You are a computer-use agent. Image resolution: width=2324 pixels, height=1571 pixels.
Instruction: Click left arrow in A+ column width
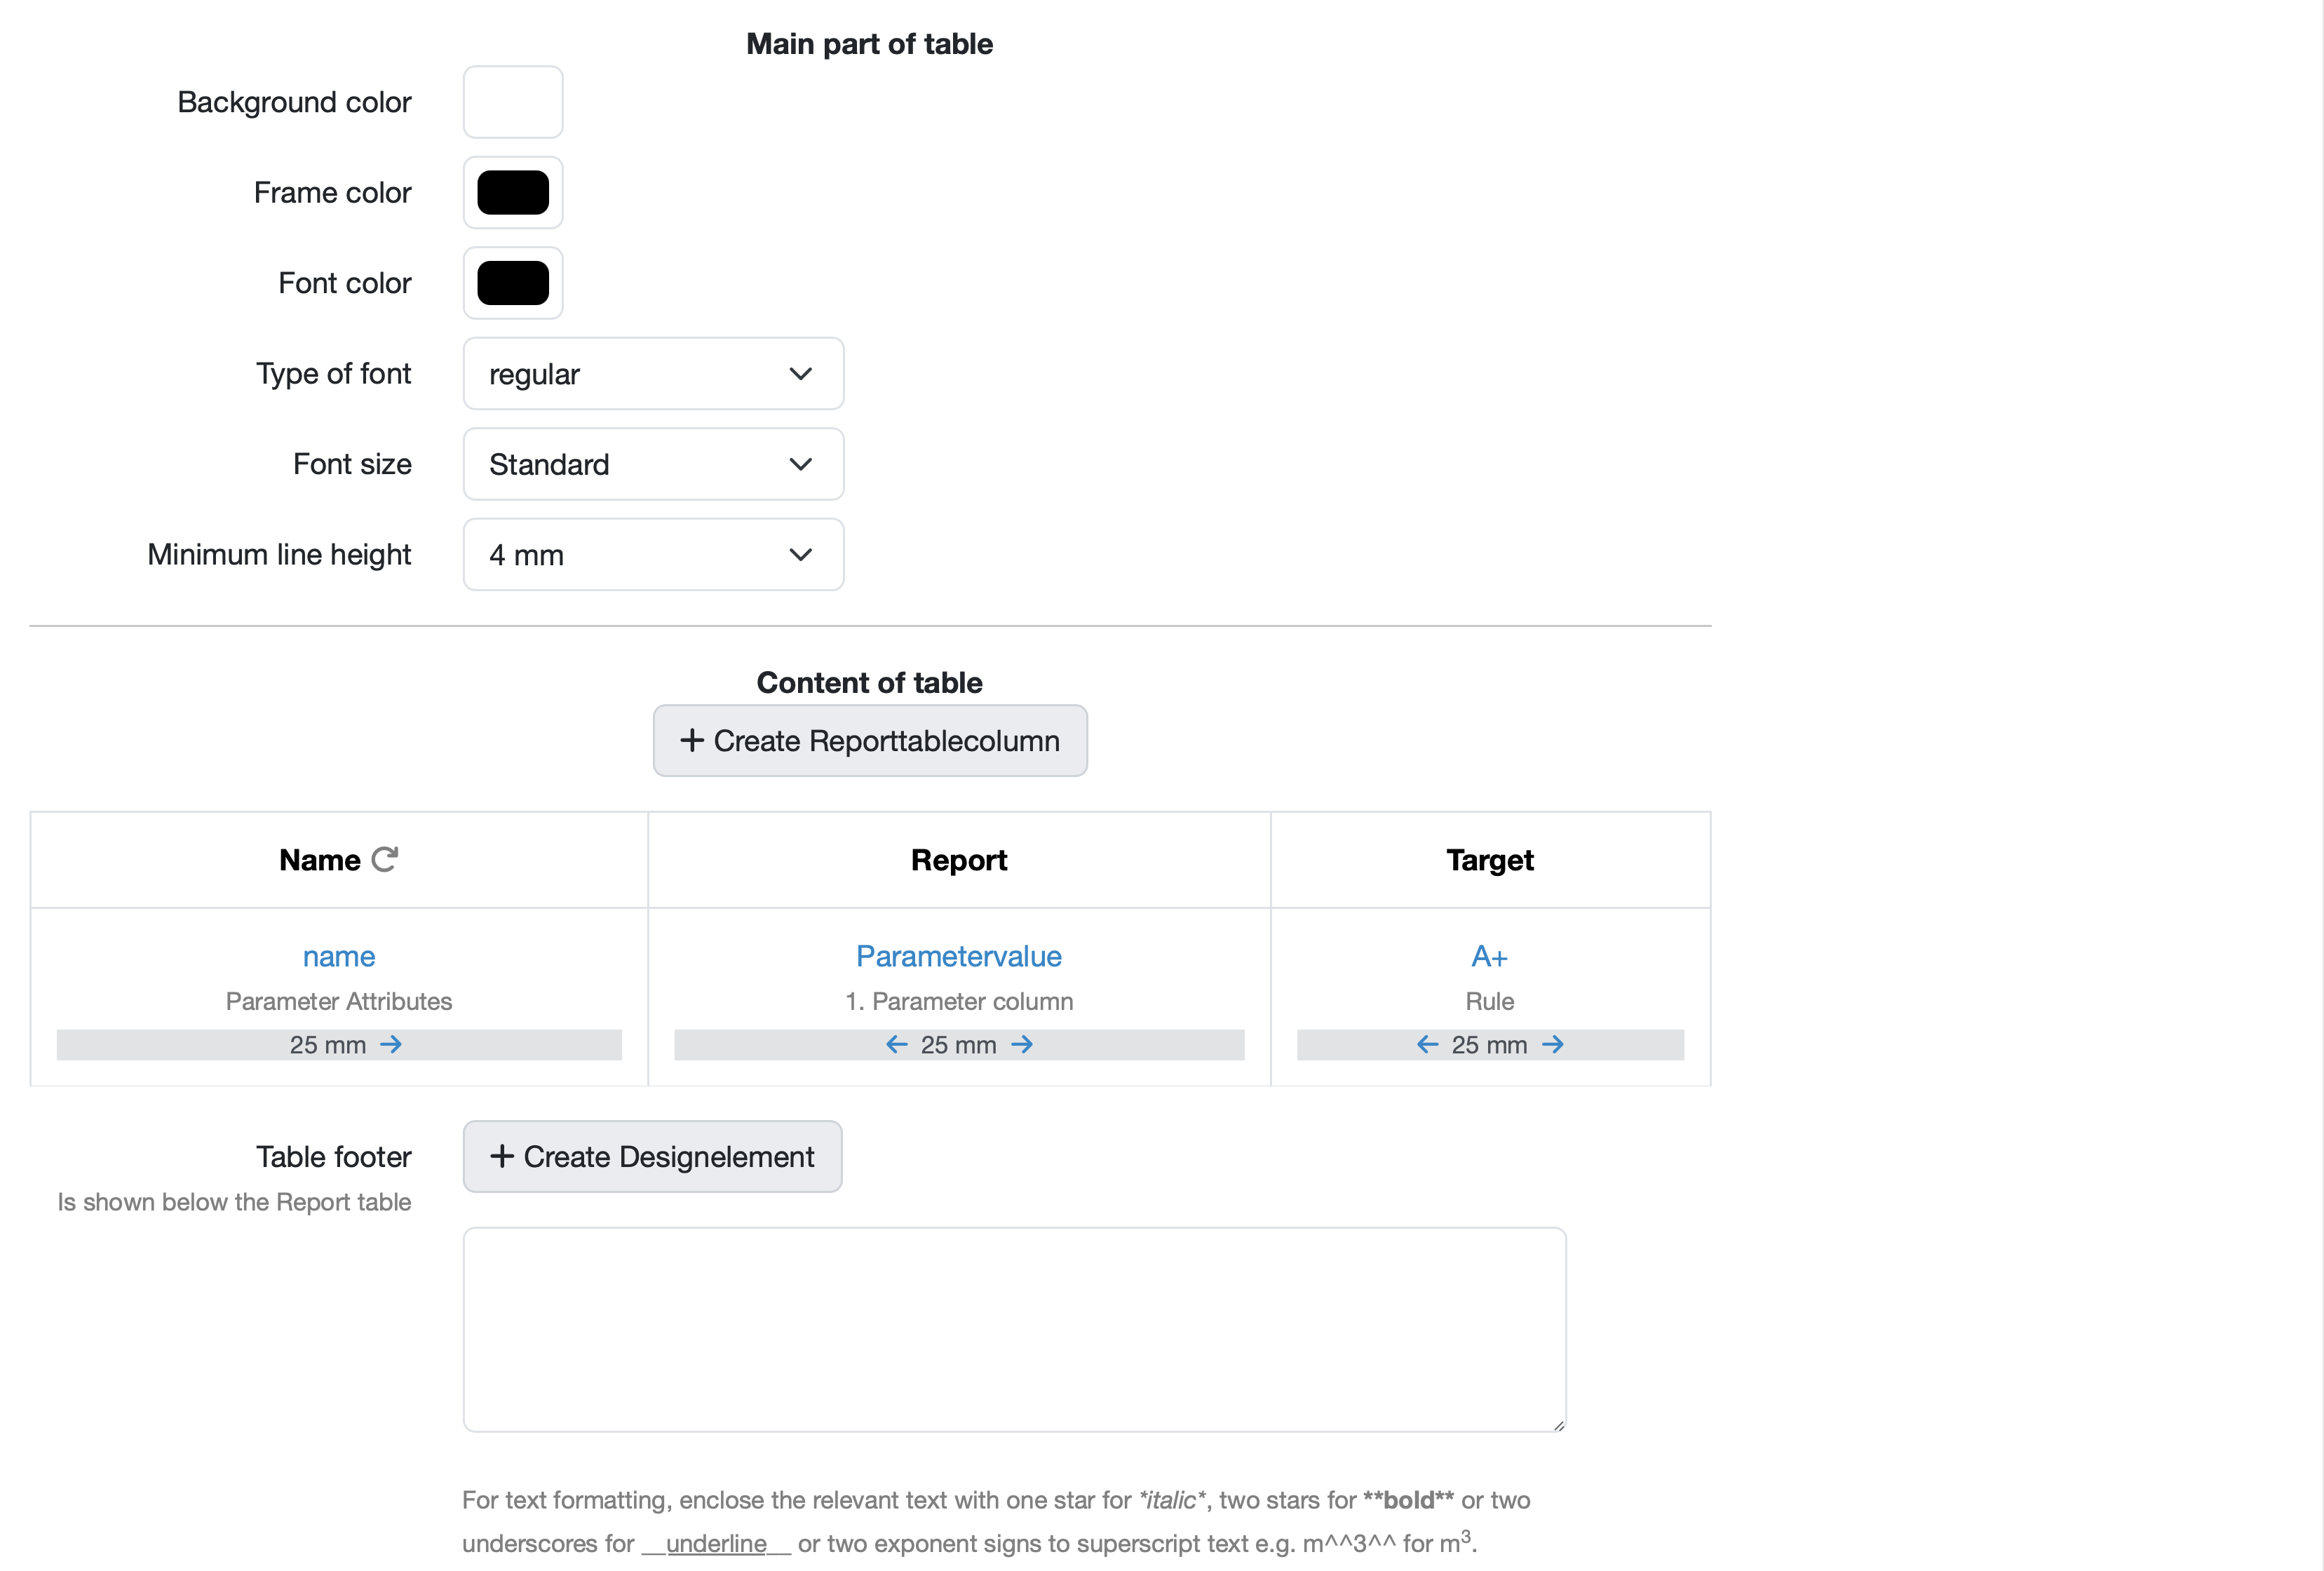(x=1427, y=1044)
